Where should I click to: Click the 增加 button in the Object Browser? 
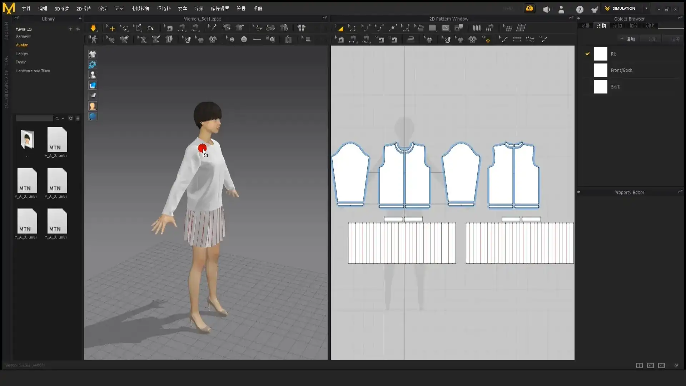(x=629, y=39)
